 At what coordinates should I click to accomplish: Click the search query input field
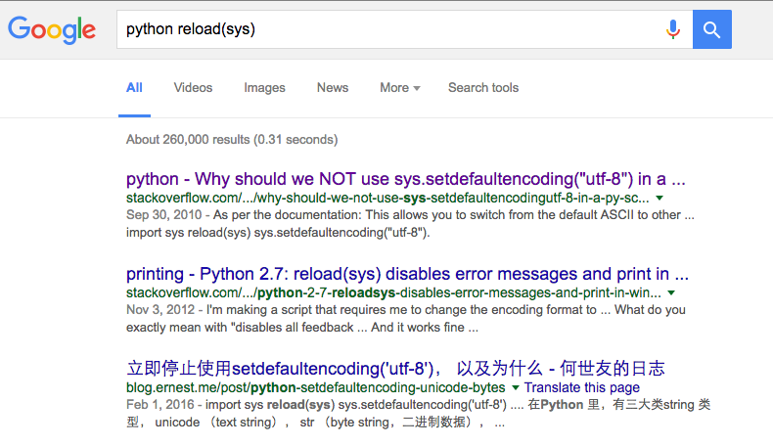click(391, 29)
